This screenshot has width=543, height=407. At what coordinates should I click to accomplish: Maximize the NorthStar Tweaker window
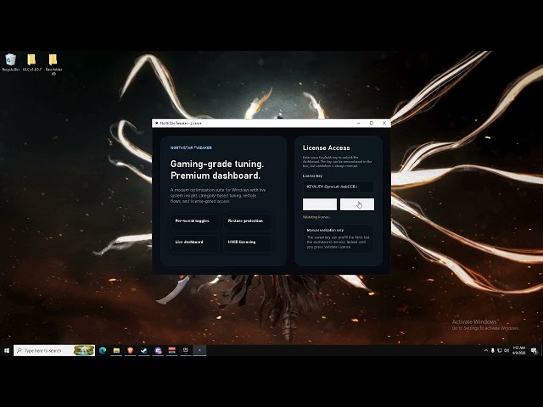(372, 123)
